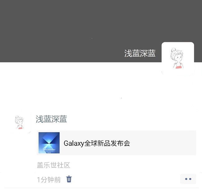Screen dimensions: 202x190
Task: Tap left dot of the more button
Action: (x=186, y=179)
